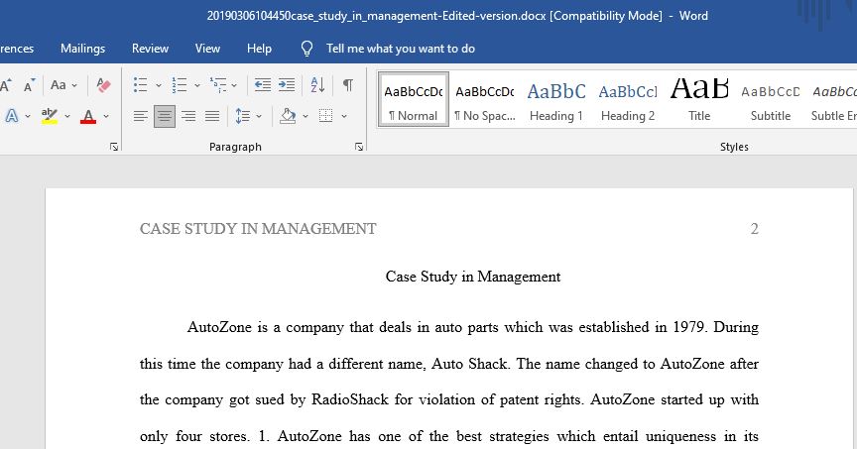This screenshot has height=449, width=857.
Task: Open the Shading color dropdown arrow
Action: point(306,116)
